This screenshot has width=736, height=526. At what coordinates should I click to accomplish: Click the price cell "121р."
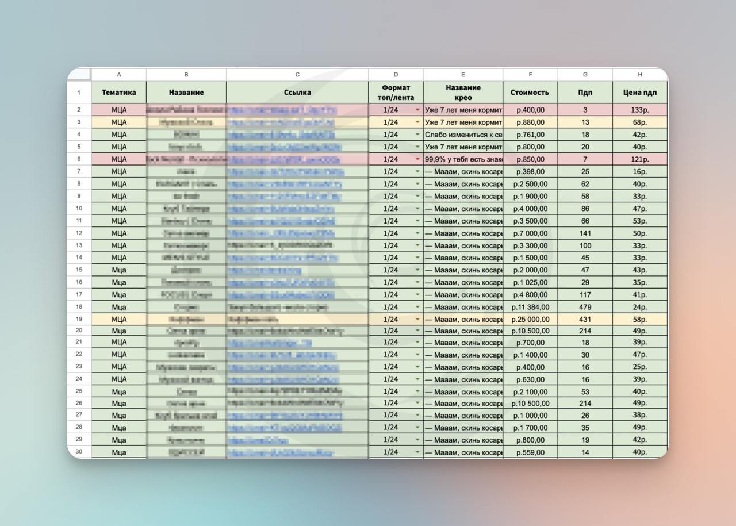pos(640,159)
